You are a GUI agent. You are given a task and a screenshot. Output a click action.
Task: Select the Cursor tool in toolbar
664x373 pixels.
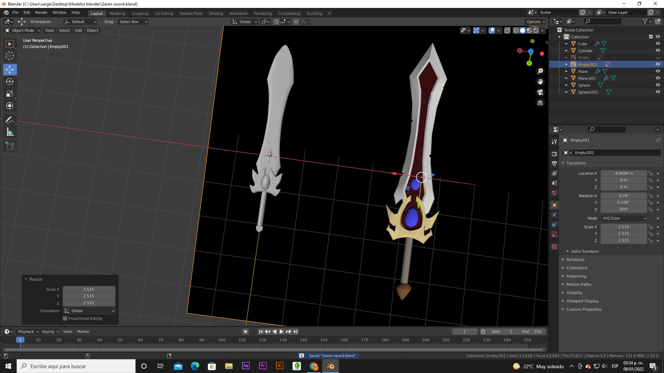[x=10, y=56]
